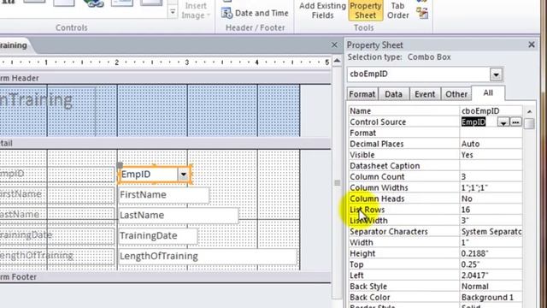Open the Insert Image dropdown

(x=196, y=10)
